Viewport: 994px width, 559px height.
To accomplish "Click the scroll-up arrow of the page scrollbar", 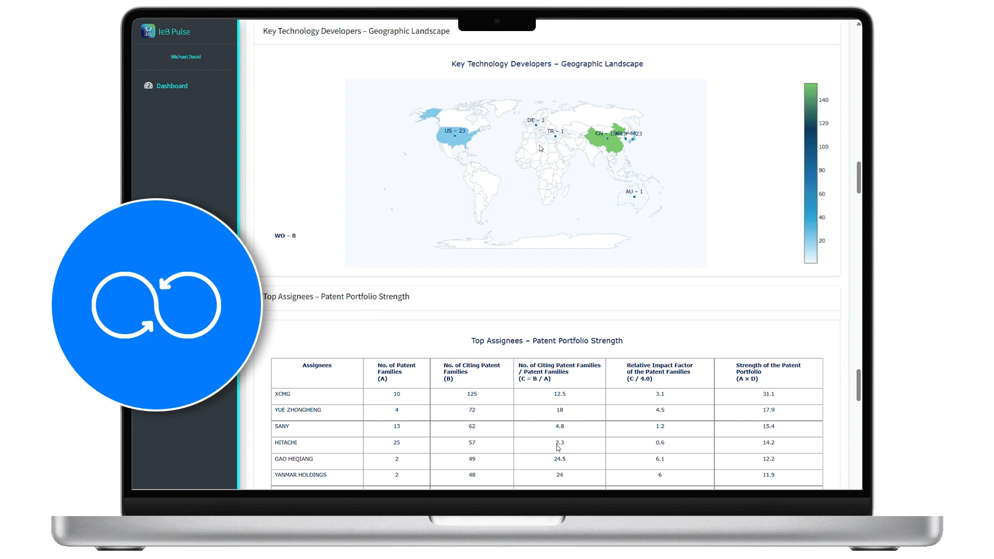I will [859, 24].
